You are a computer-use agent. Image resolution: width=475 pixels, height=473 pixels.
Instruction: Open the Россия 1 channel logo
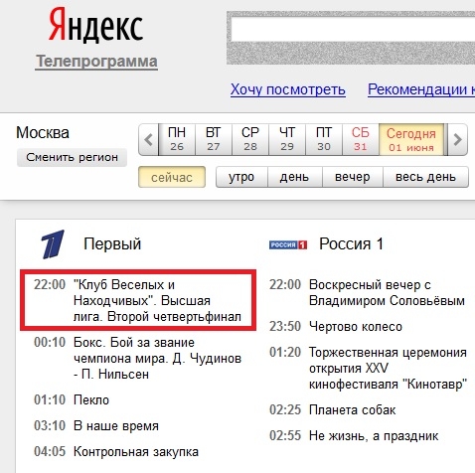288,244
